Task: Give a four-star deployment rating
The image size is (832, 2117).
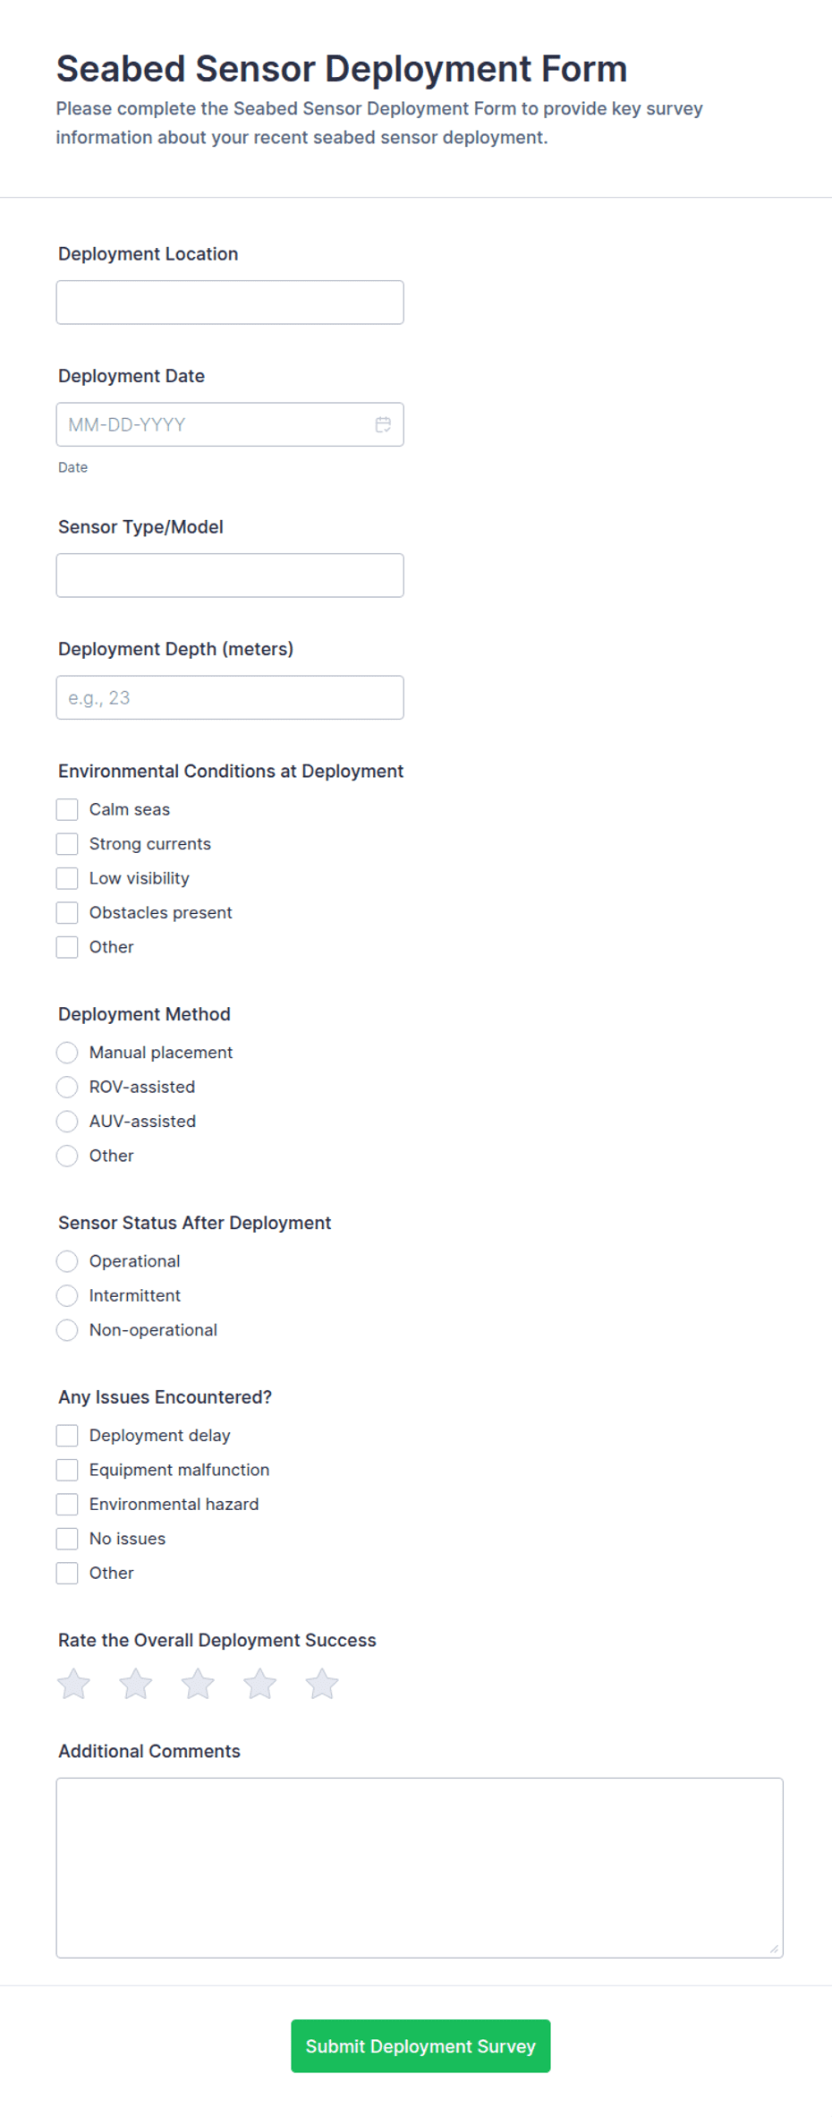Action: click(x=260, y=1684)
